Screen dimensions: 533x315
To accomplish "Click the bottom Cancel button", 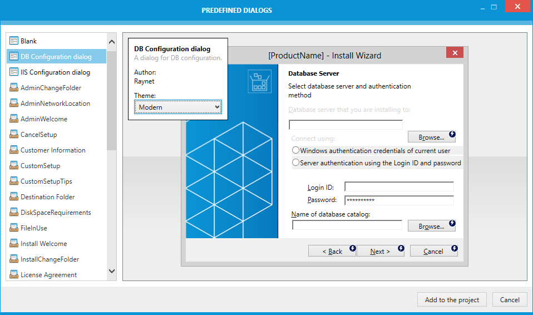I will pyautogui.click(x=509, y=300).
